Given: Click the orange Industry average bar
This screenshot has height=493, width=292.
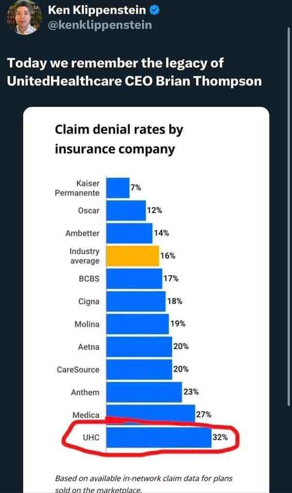Looking at the screenshot, I should [133, 256].
